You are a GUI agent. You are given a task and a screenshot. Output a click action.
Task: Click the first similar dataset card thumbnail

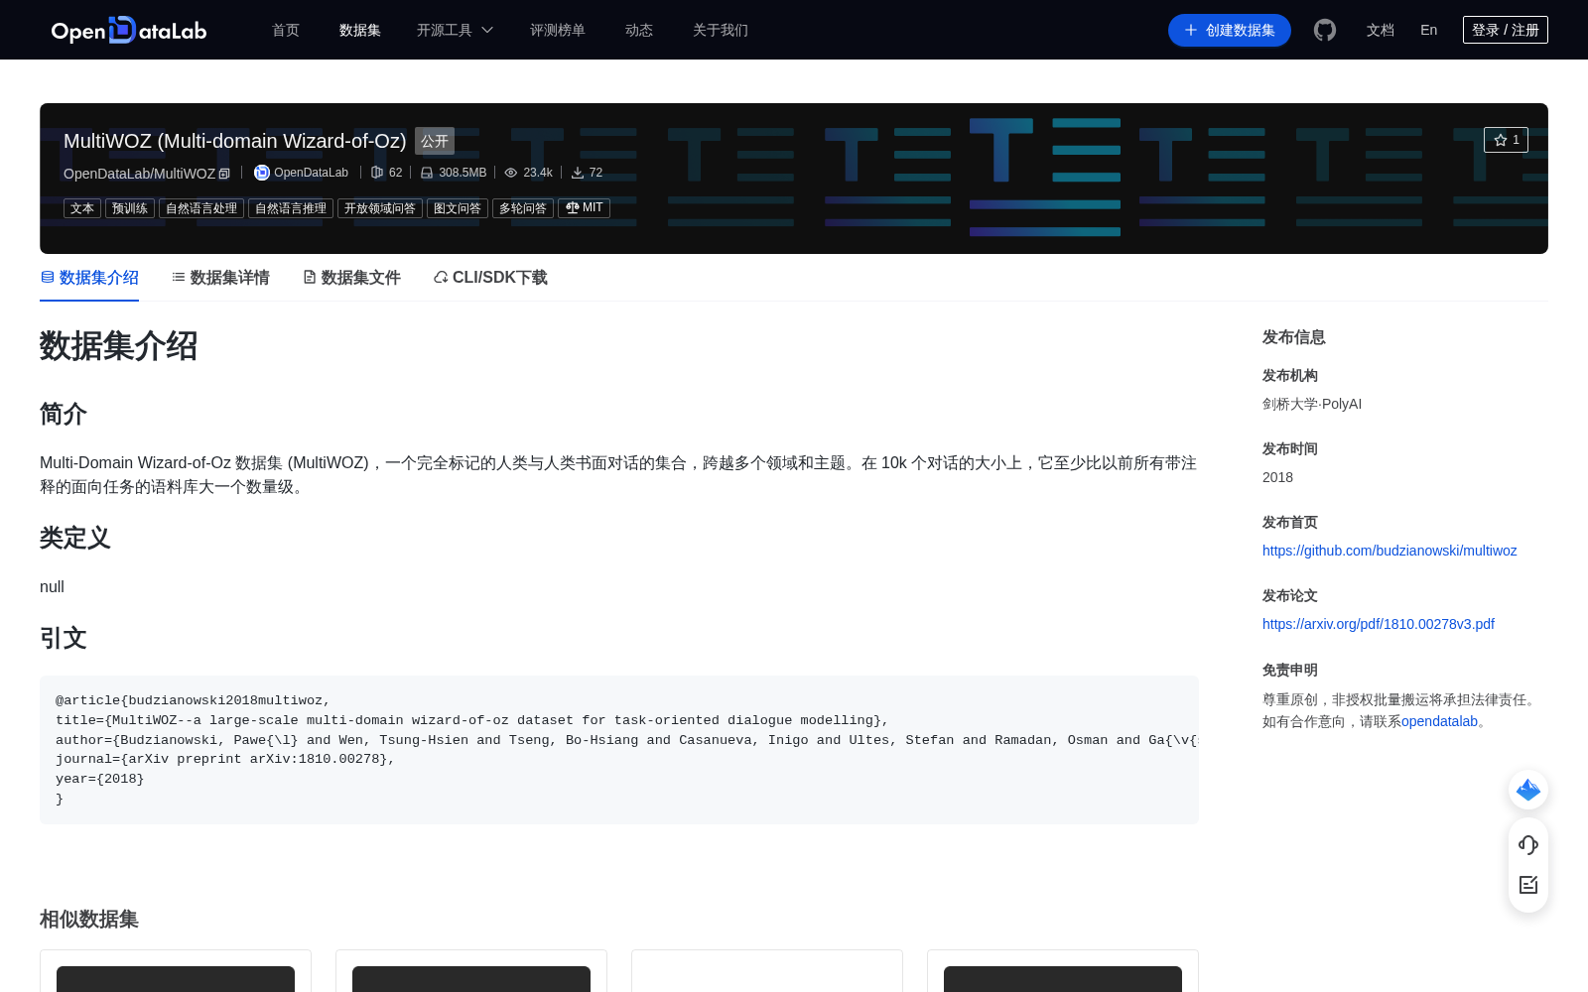point(176,978)
